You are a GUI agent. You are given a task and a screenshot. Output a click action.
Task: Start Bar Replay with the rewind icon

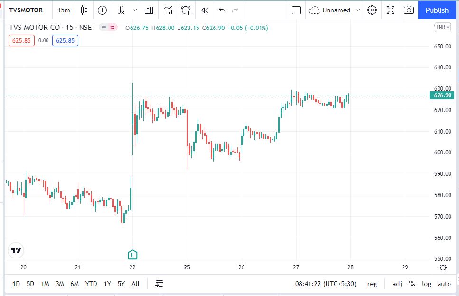(x=205, y=10)
